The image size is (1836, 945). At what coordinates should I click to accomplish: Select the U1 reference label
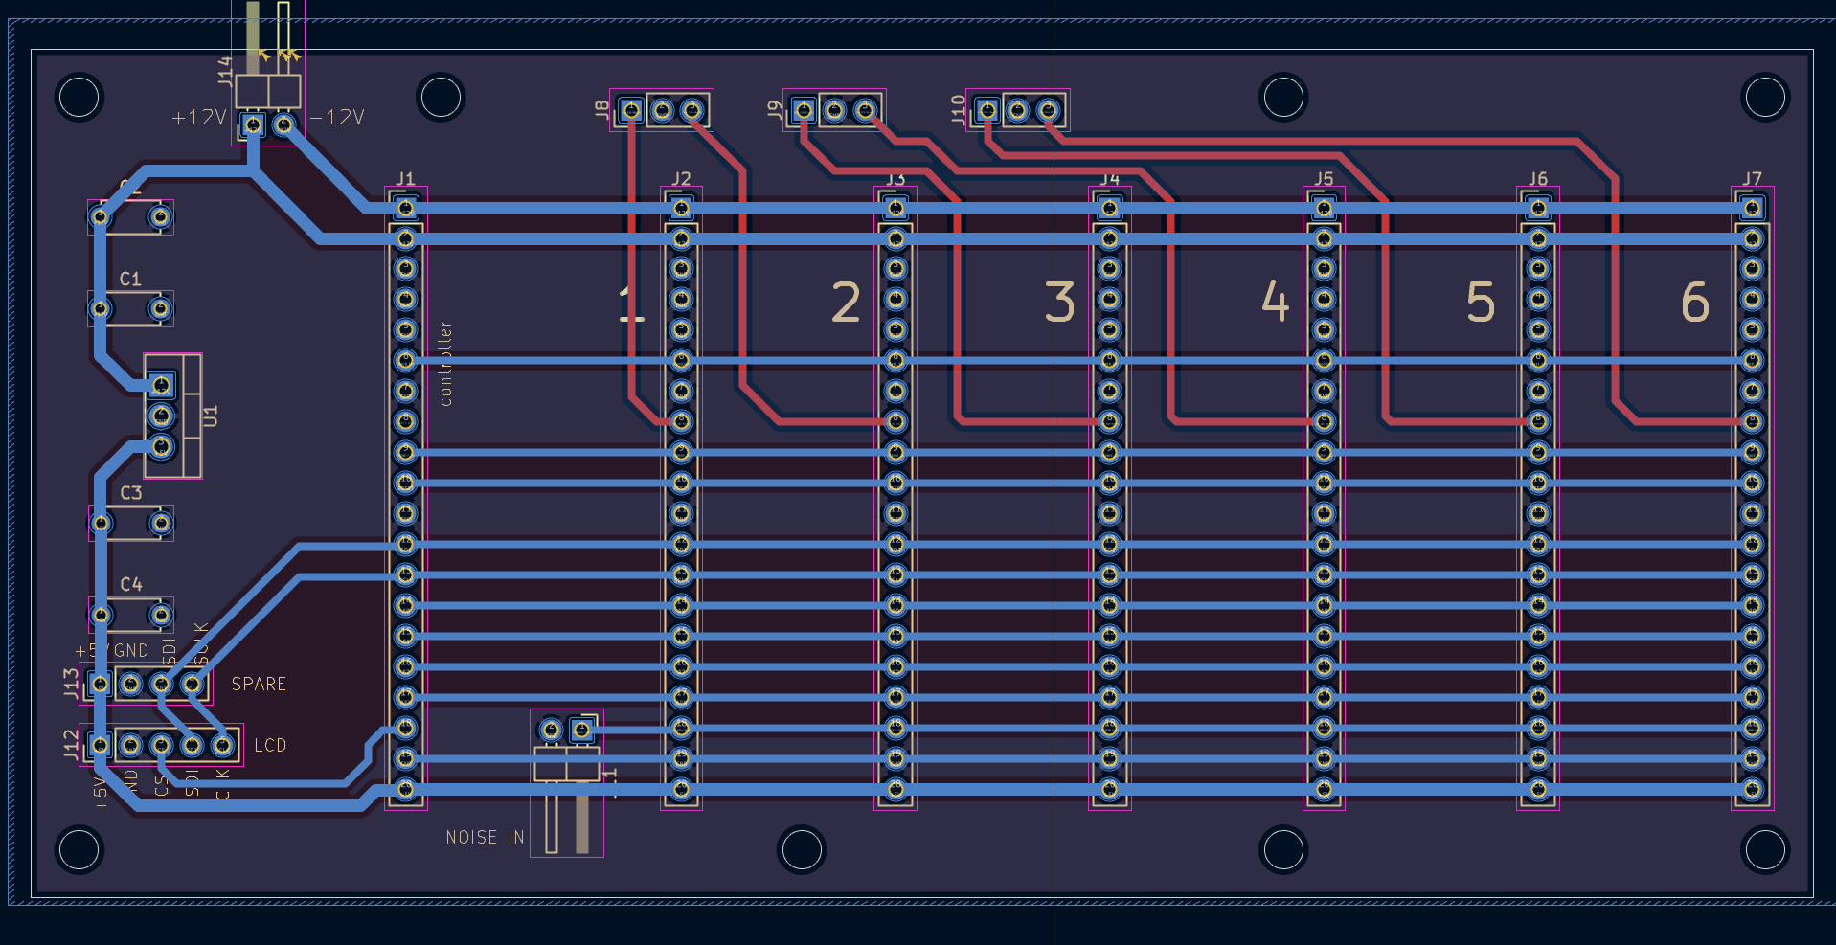(x=212, y=416)
